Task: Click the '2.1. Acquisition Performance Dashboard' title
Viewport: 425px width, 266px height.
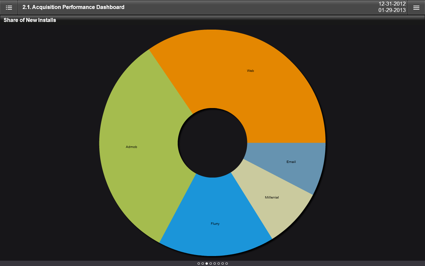Action: (73, 7)
